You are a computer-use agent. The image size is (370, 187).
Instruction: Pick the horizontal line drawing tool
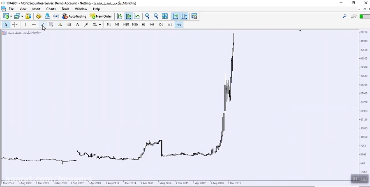34,25
